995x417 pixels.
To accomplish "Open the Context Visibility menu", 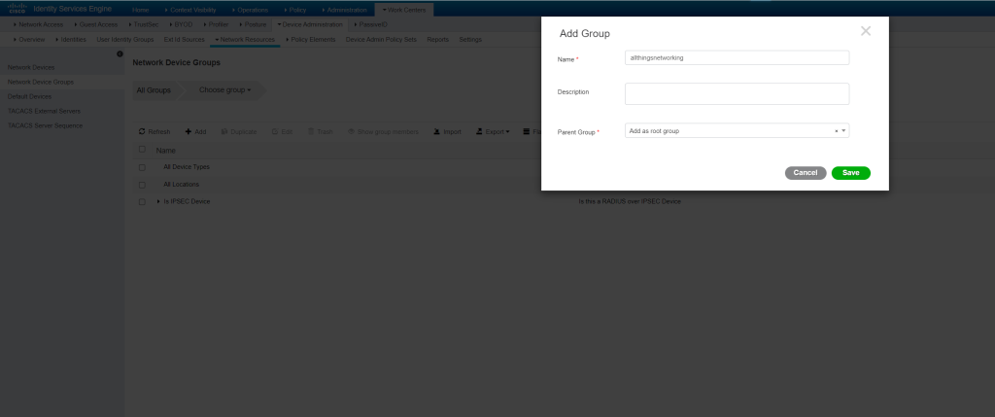I will coord(189,10).
